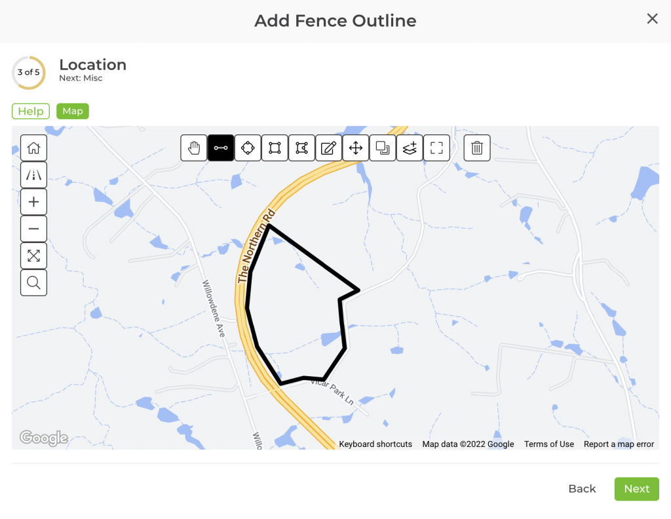
Task: Click the fullscreen brackets icon
Action: [436, 148]
